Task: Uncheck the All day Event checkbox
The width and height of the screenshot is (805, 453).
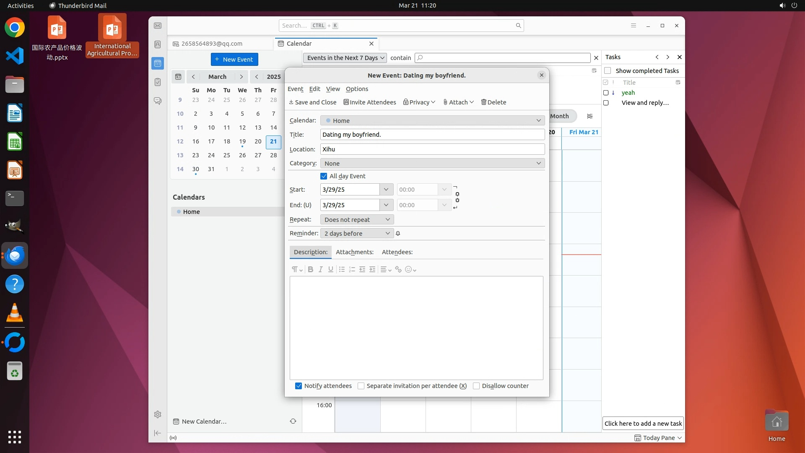Action: click(324, 176)
